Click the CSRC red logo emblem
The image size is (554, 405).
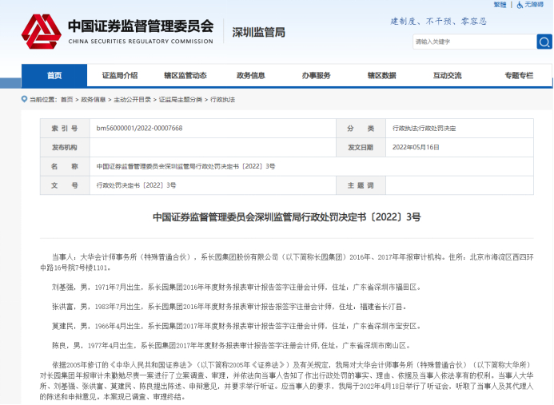coord(42,31)
